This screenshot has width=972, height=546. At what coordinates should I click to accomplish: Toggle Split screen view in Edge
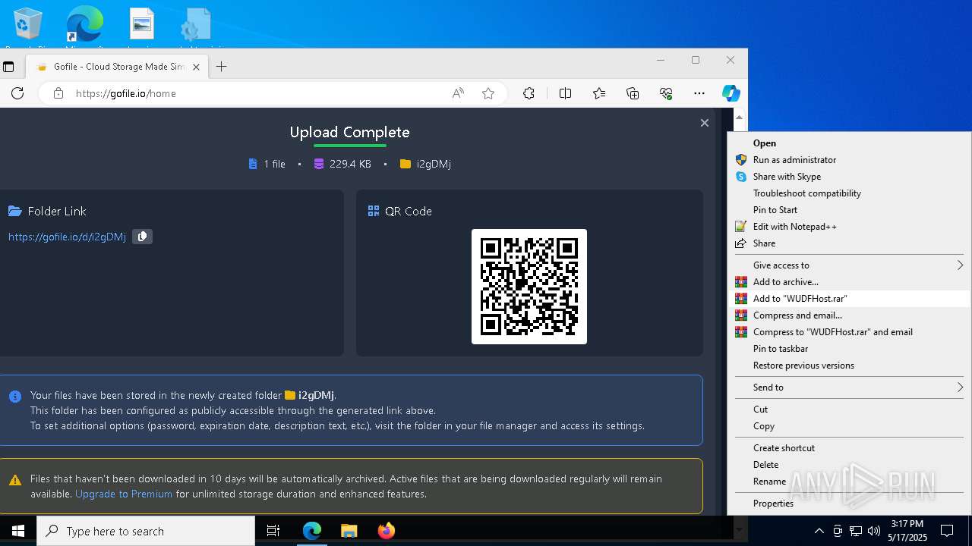(x=565, y=93)
